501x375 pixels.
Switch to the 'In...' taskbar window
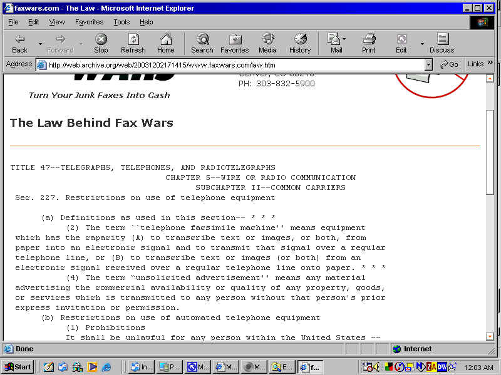tap(142, 367)
